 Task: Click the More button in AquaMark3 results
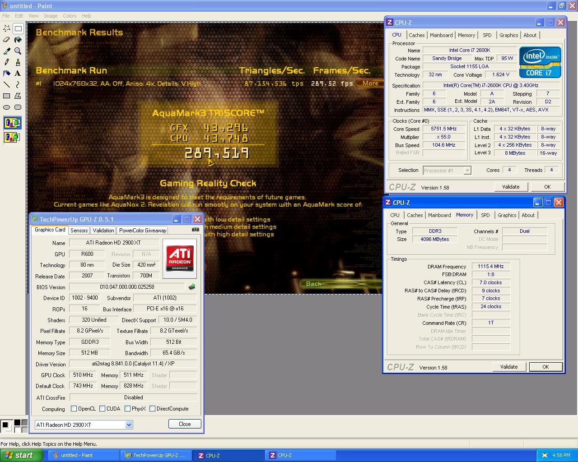(x=370, y=83)
